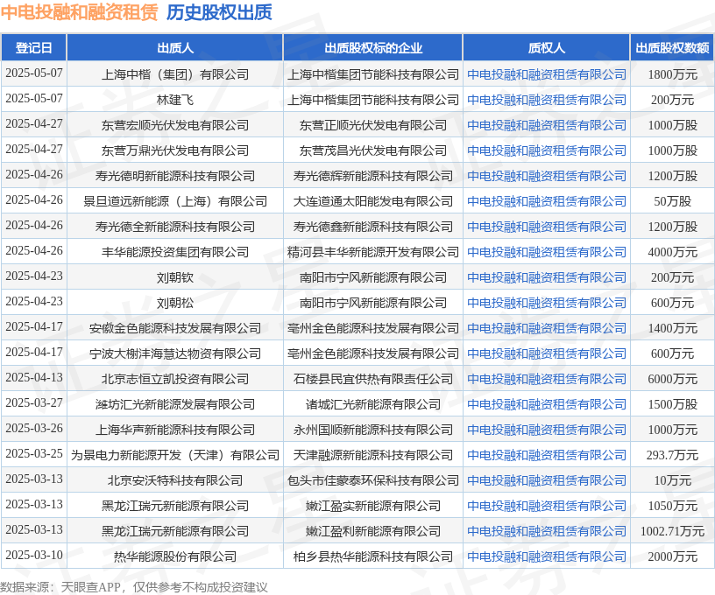Click the 出质人 column header
Viewport: 715px width, 595px height.
pos(175,48)
